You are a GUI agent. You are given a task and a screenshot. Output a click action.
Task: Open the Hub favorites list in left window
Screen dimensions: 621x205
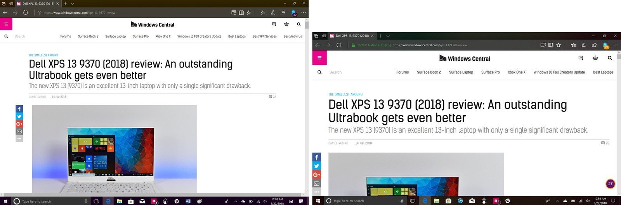tap(263, 12)
